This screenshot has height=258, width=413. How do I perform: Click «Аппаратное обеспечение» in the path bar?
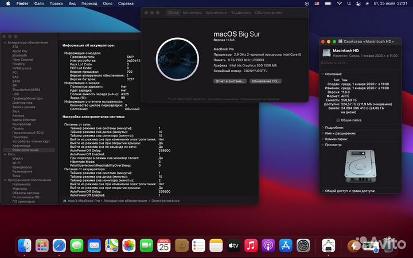125,201
